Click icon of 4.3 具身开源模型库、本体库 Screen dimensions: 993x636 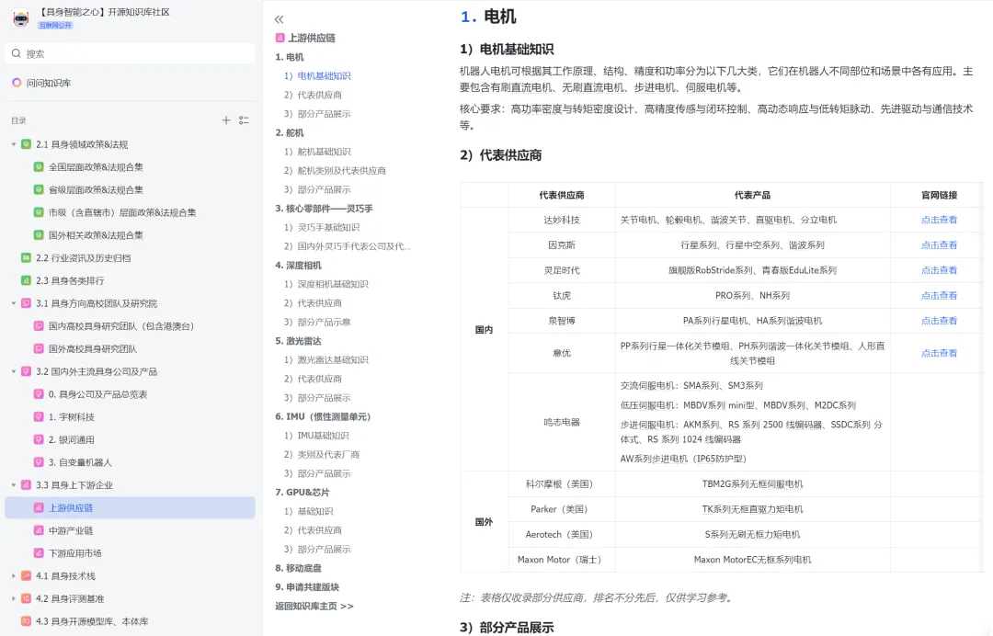(x=26, y=621)
